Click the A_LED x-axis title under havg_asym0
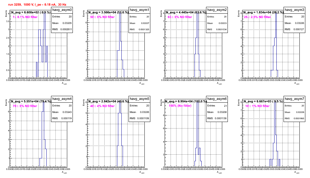This screenshot has width=310, height=178. [64, 83]
